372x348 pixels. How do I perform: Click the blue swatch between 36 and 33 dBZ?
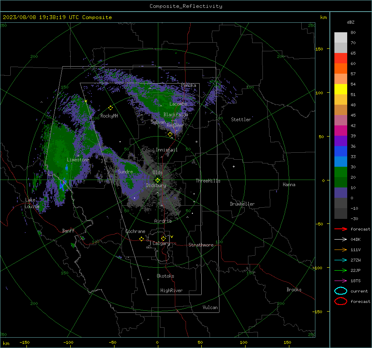pos(341,151)
